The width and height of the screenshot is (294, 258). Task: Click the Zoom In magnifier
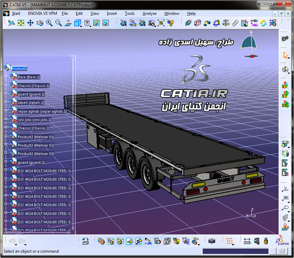tap(49, 23)
